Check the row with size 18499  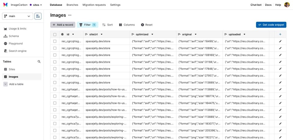(x=55, y=41)
